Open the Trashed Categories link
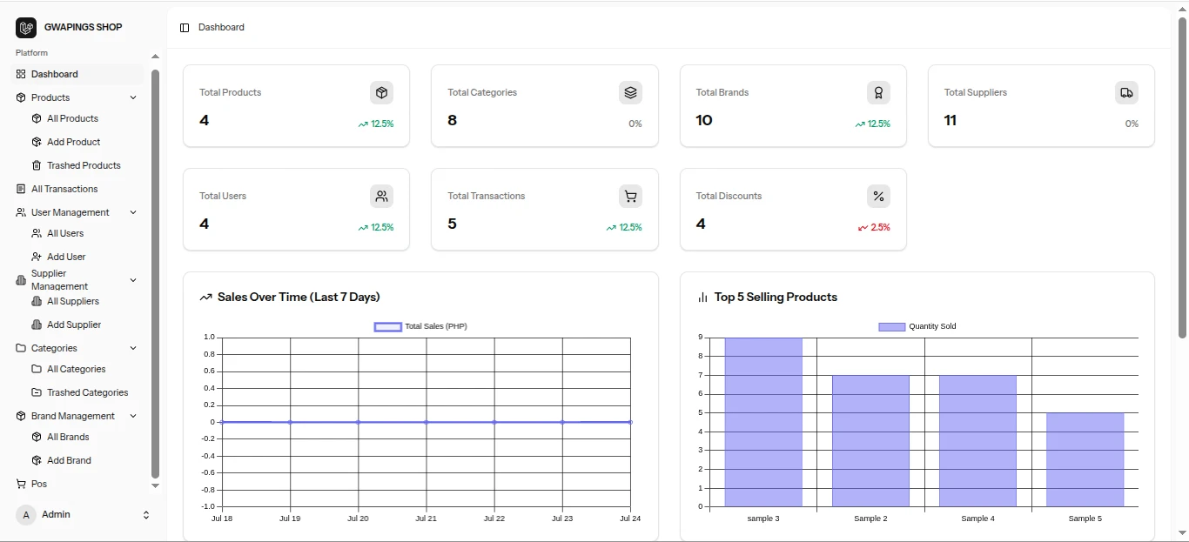The image size is (1189, 542). pyautogui.click(x=85, y=392)
